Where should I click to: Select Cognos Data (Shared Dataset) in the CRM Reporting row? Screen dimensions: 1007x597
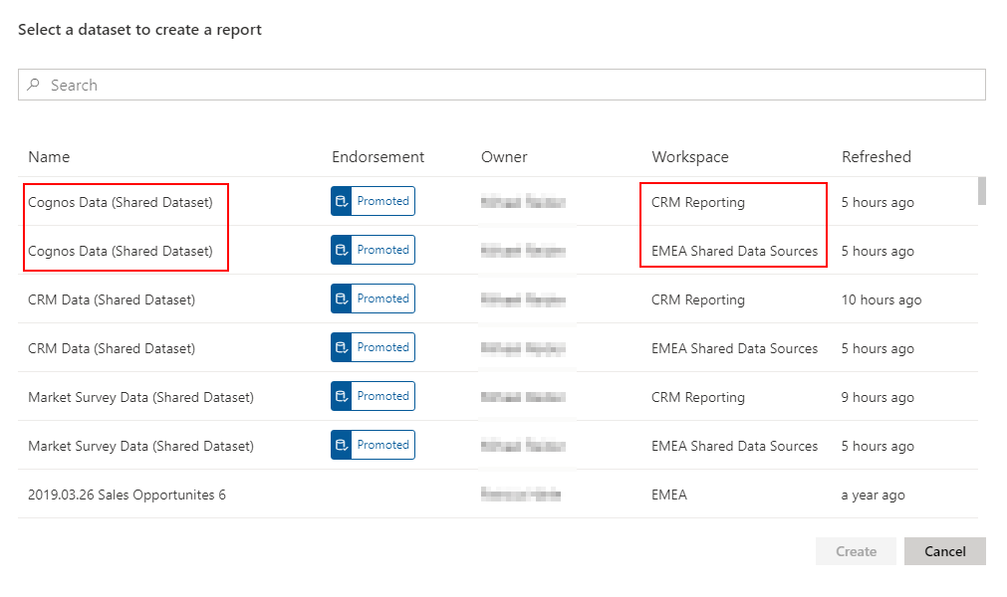click(x=121, y=203)
